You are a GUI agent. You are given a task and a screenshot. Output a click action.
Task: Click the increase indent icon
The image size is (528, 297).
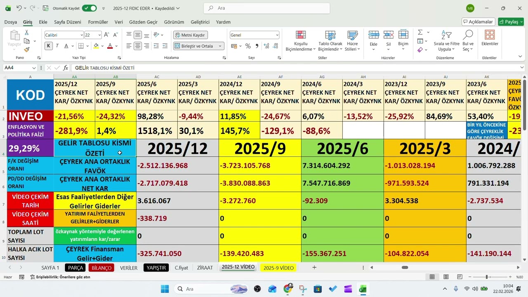pos(165,46)
